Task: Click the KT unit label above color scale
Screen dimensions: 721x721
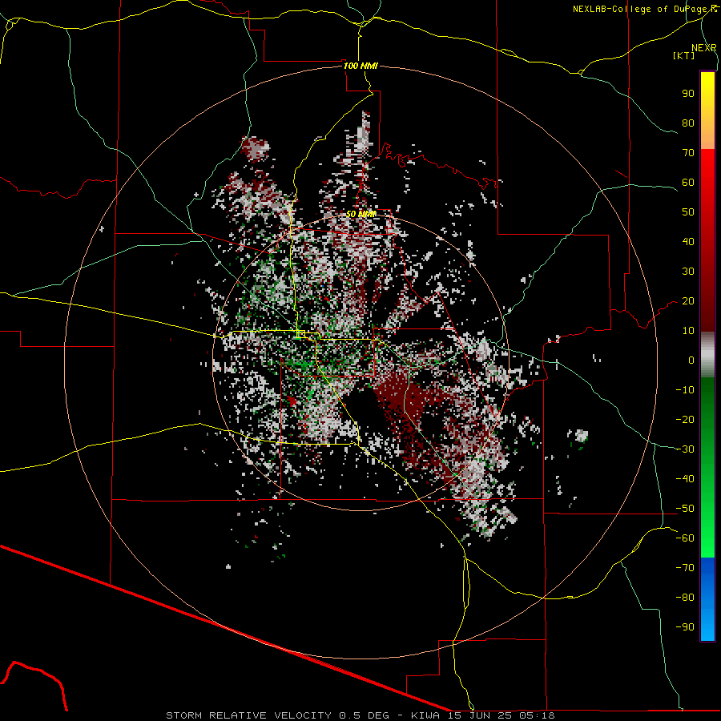Action: click(x=684, y=55)
